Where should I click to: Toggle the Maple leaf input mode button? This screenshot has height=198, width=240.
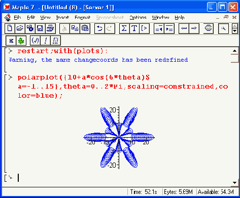pyautogui.click(x=21, y=41)
